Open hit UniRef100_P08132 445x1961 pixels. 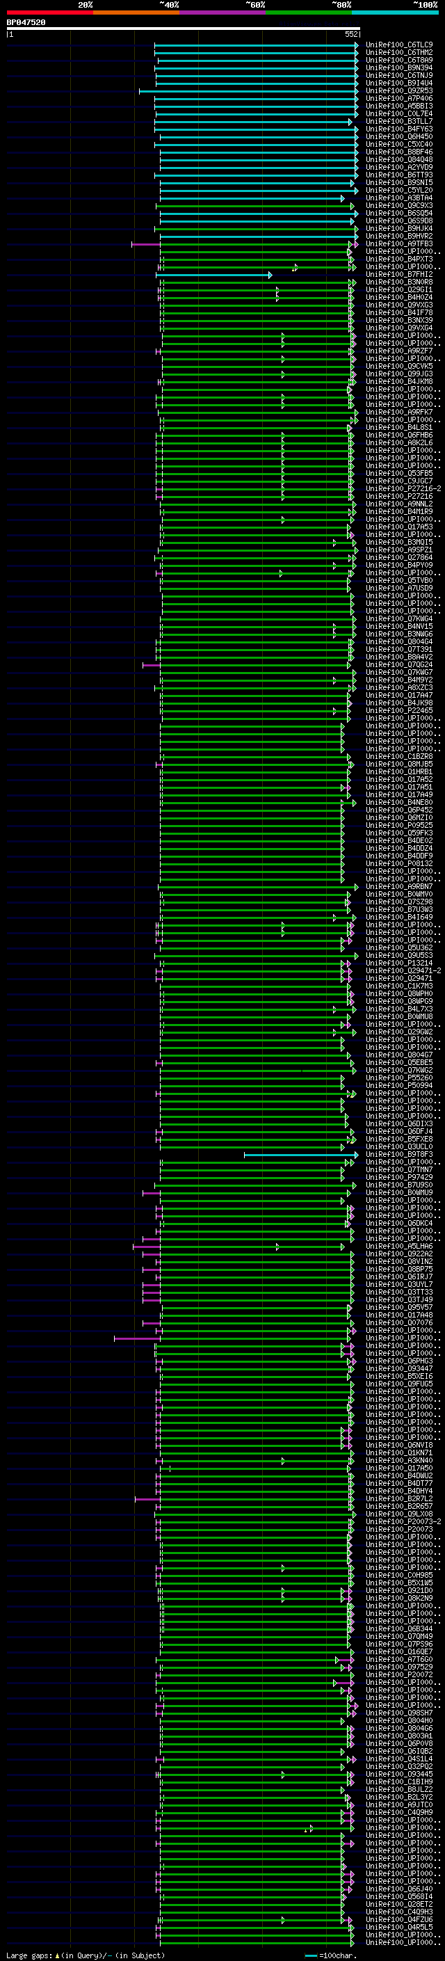tap(399, 863)
